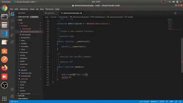Click errors and warnings status bar indicator

tap(14, 102)
